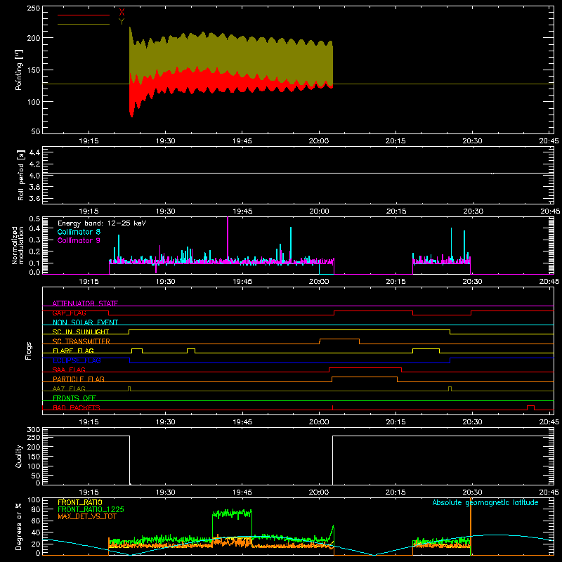The image size is (562, 562).
Task: Click the red X legend line
Action: click(x=84, y=15)
